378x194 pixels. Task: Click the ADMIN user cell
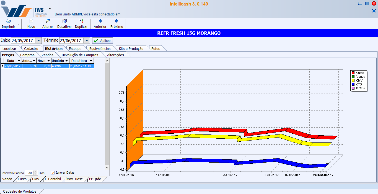point(60,66)
